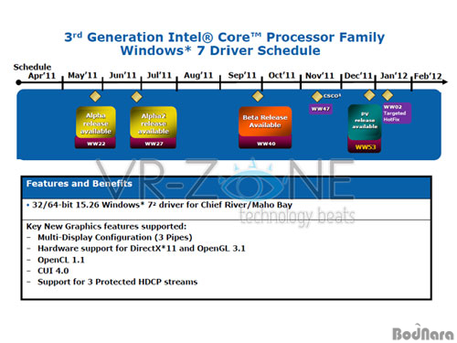The height and width of the screenshot is (343, 457).
Task: Click the diamond marker above Alpha2 release
Action: [x=136, y=97]
